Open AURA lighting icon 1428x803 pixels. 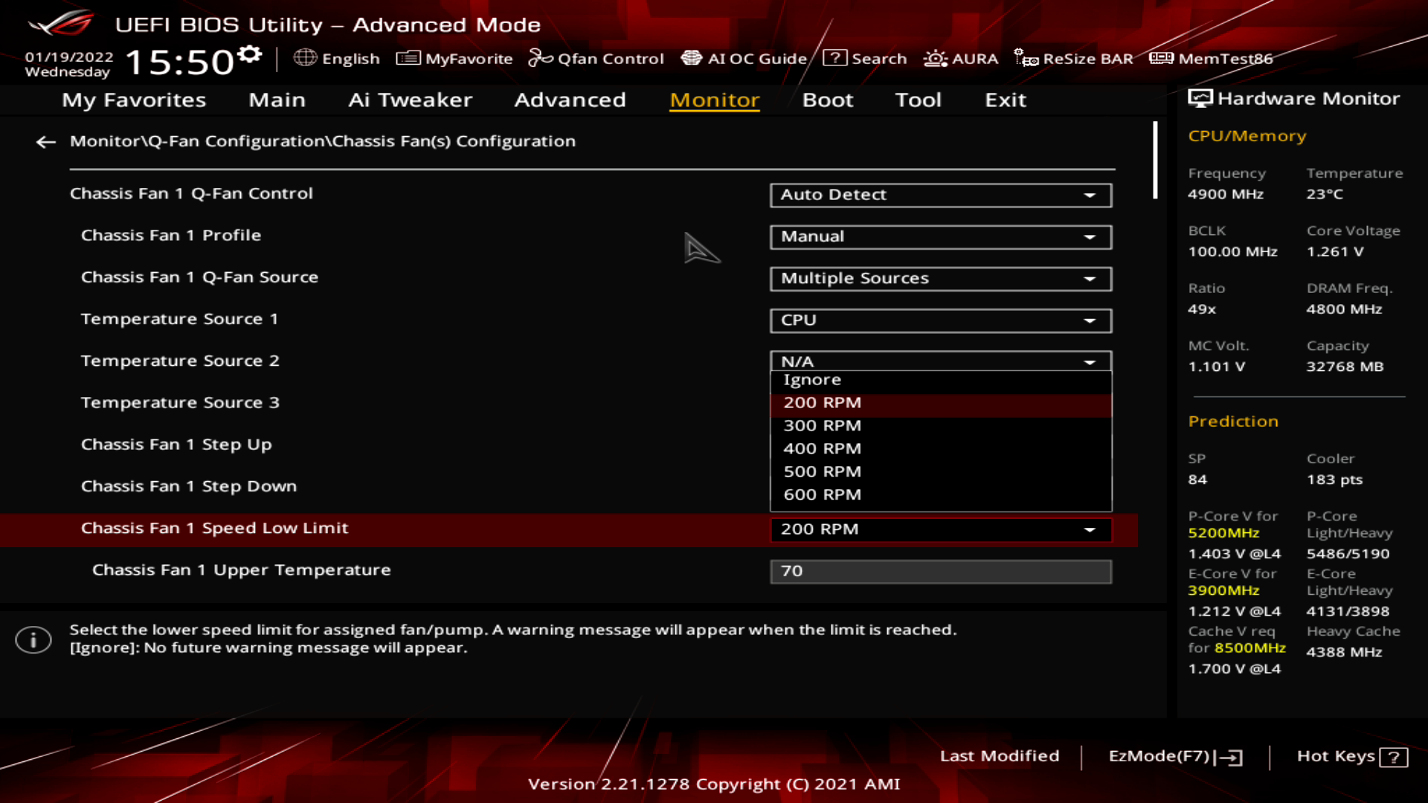tap(935, 58)
